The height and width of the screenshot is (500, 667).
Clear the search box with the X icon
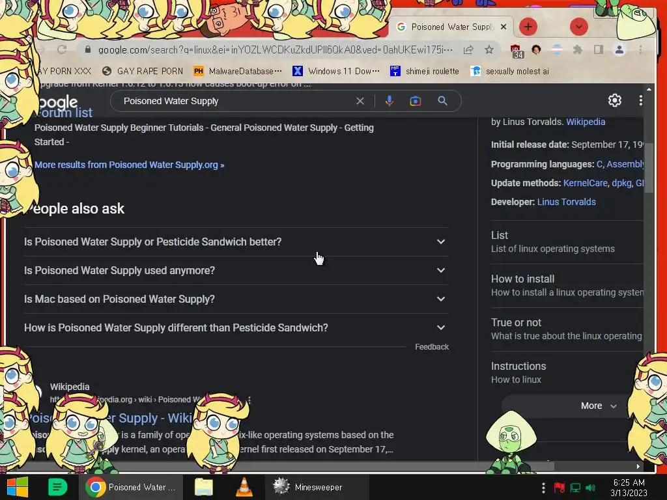point(360,101)
